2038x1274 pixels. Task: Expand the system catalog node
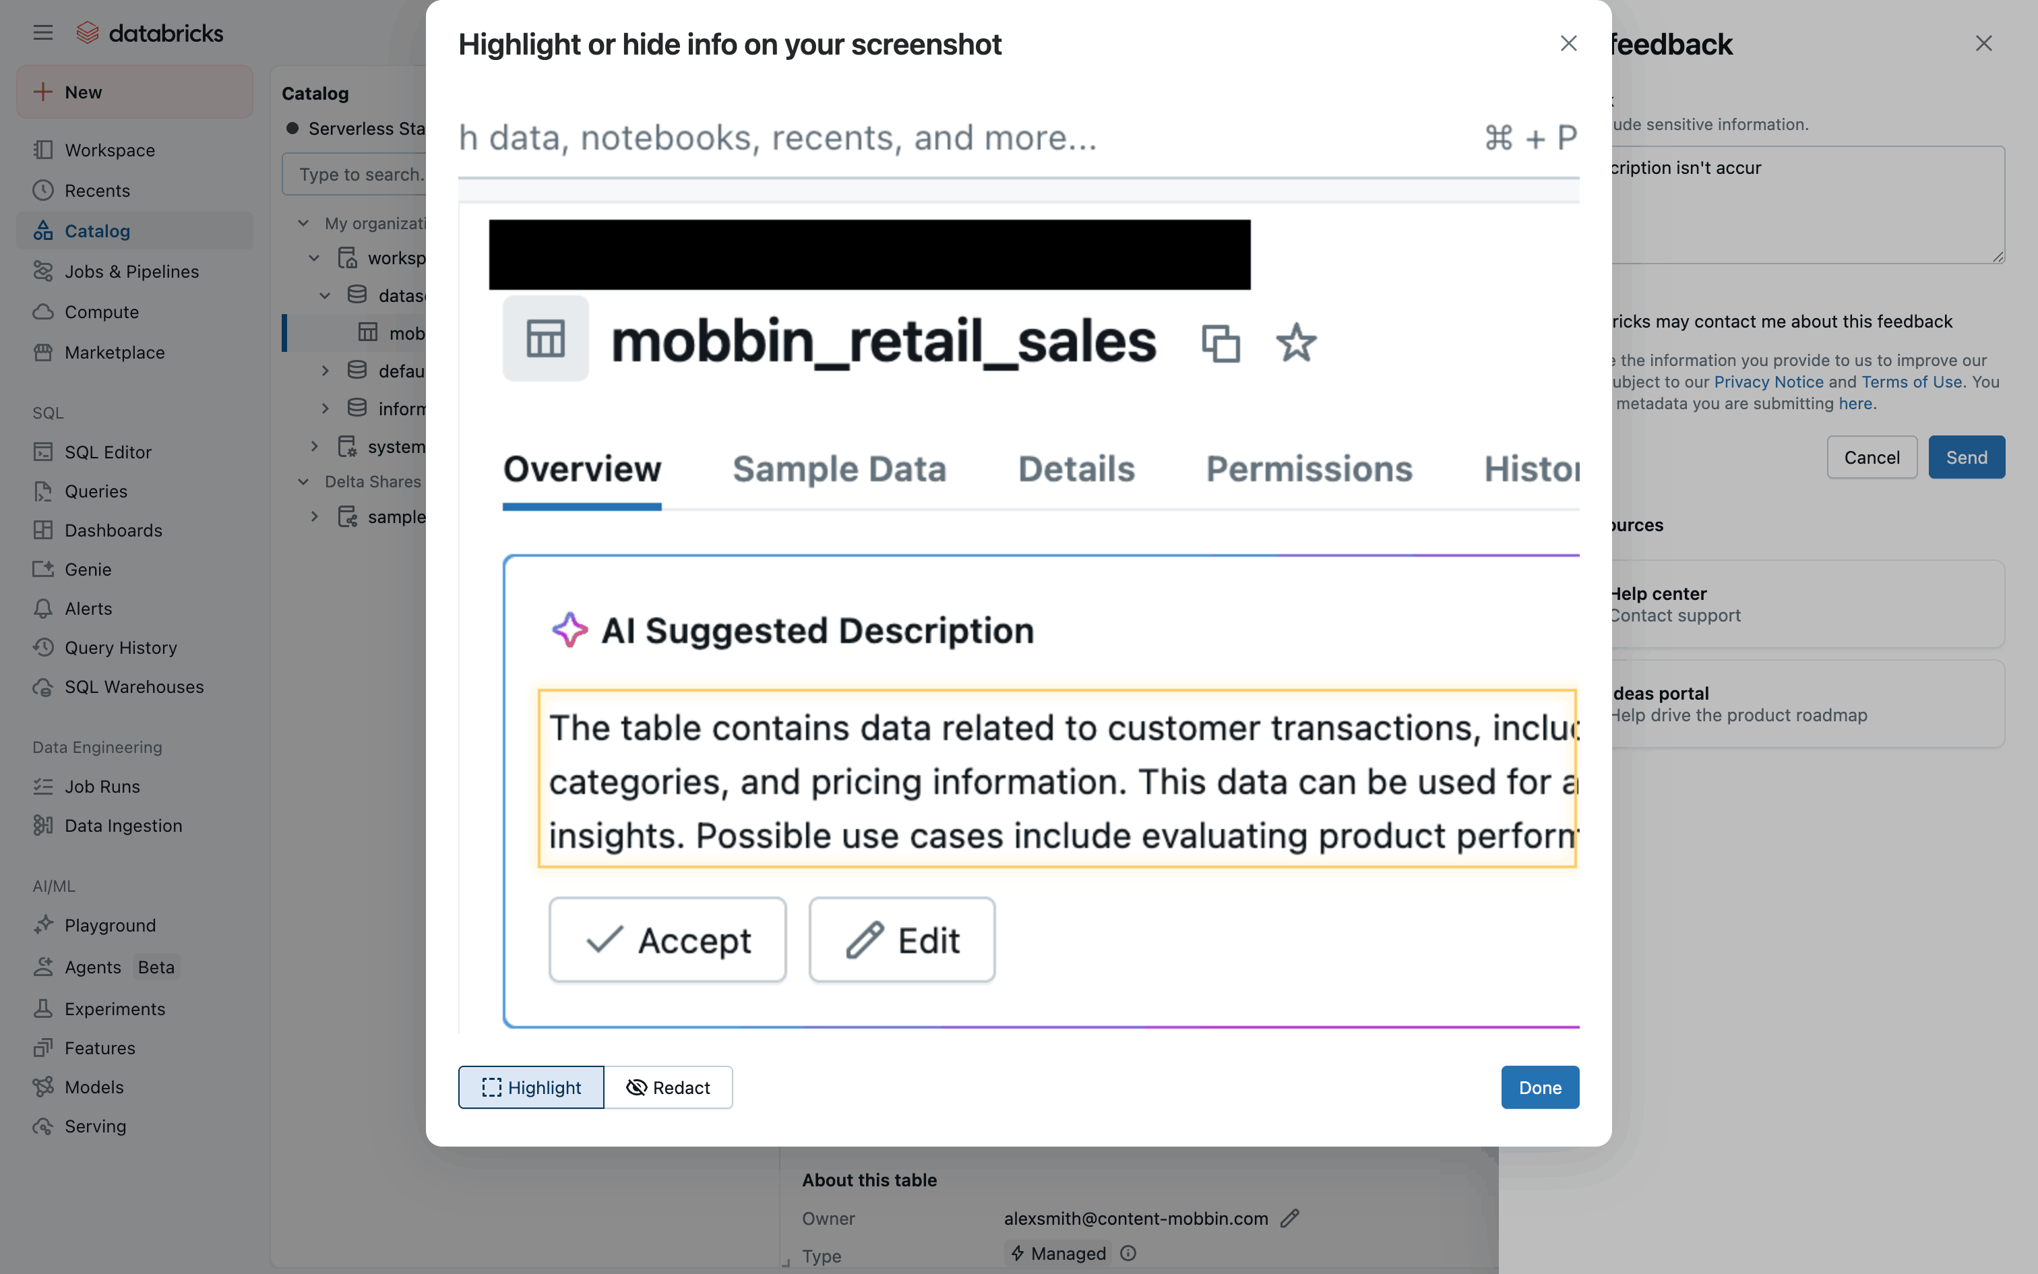coord(315,446)
